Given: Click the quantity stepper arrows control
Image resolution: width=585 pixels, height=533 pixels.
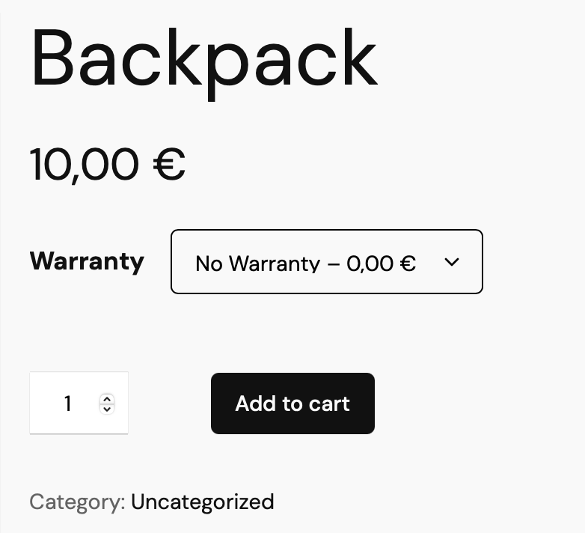Looking at the screenshot, I should click(107, 404).
